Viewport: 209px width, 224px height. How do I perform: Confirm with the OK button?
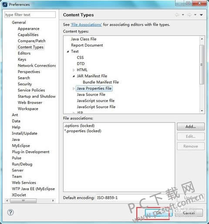point(158,213)
